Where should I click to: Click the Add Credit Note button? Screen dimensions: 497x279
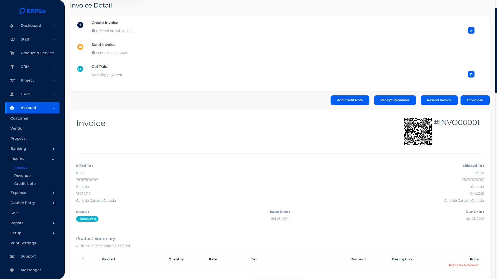pyautogui.click(x=350, y=100)
